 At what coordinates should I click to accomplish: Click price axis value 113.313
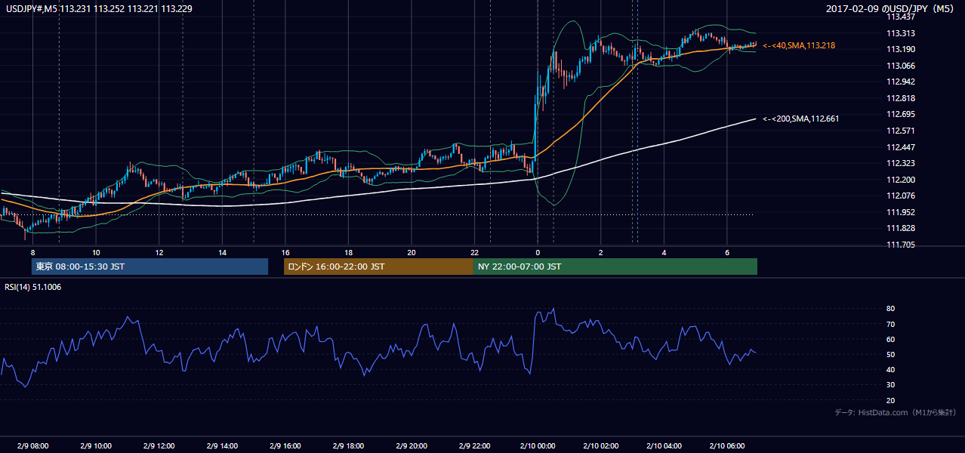pos(900,33)
